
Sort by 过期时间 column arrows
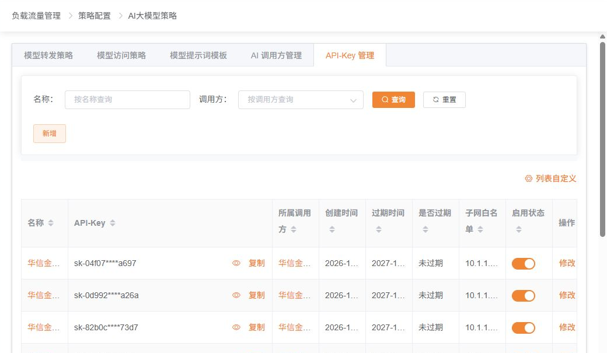(x=379, y=229)
